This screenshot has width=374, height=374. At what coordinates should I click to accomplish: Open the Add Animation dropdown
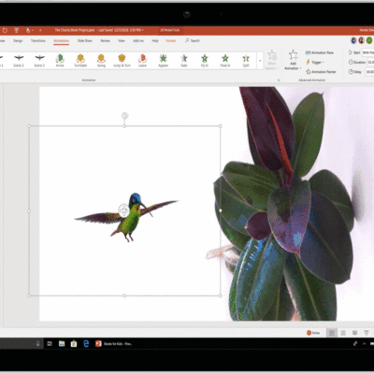coord(293,60)
